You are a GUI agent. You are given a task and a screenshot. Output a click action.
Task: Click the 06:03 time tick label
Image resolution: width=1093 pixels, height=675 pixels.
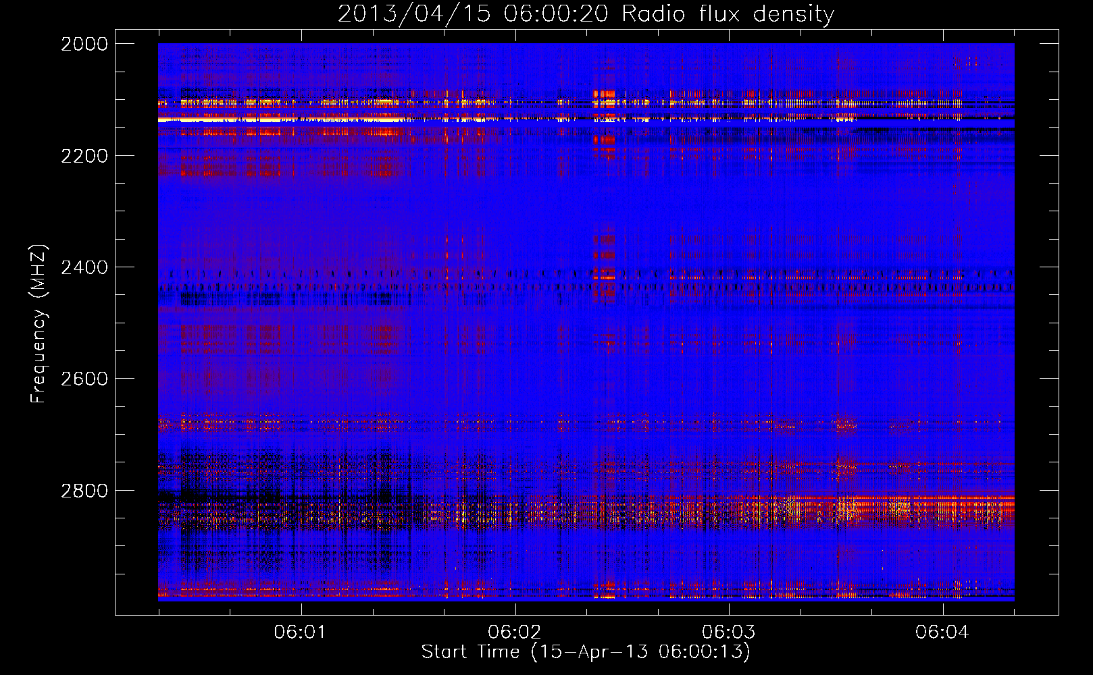728,632
